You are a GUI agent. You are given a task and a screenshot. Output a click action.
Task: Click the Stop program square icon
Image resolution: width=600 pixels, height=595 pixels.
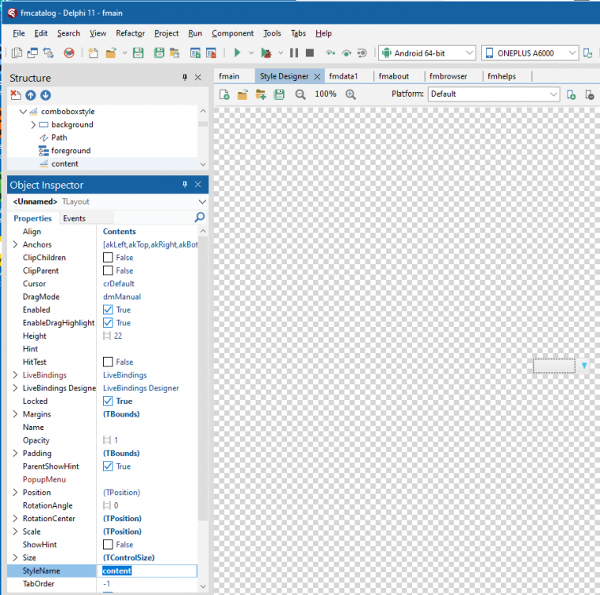310,53
